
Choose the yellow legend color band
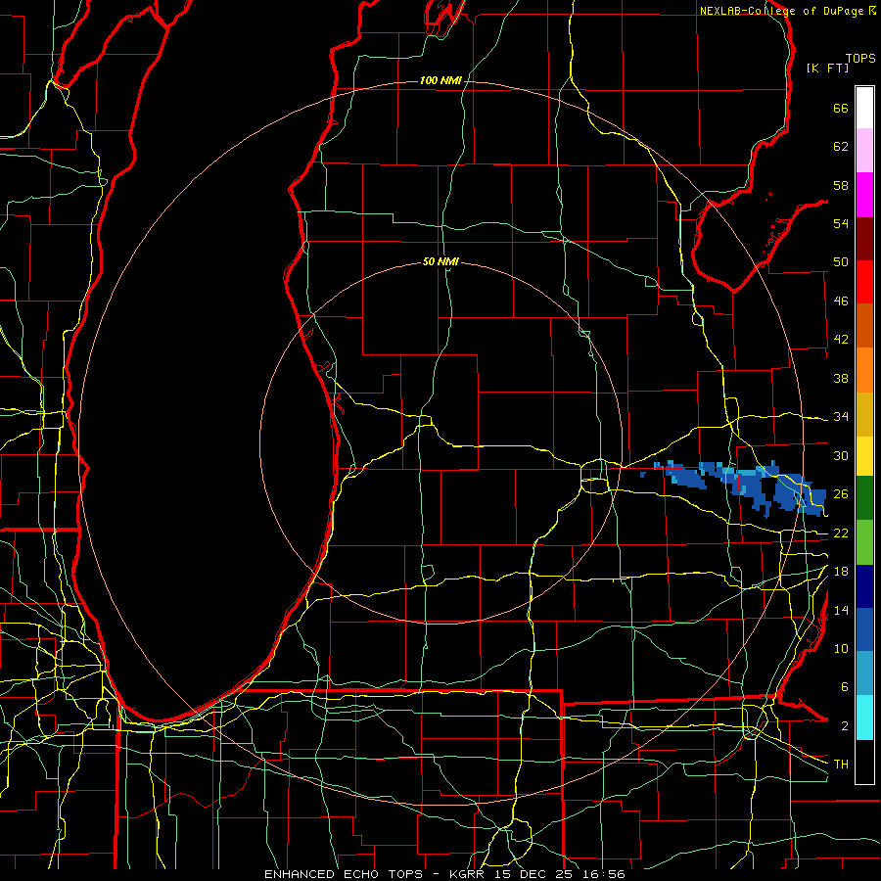[864, 456]
